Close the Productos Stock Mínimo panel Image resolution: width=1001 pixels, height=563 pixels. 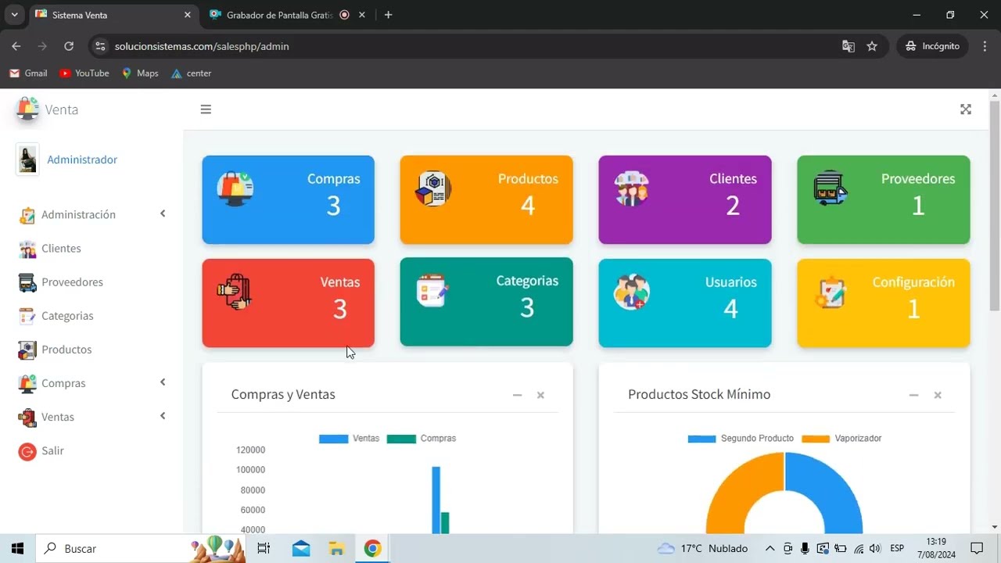pyautogui.click(x=938, y=395)
